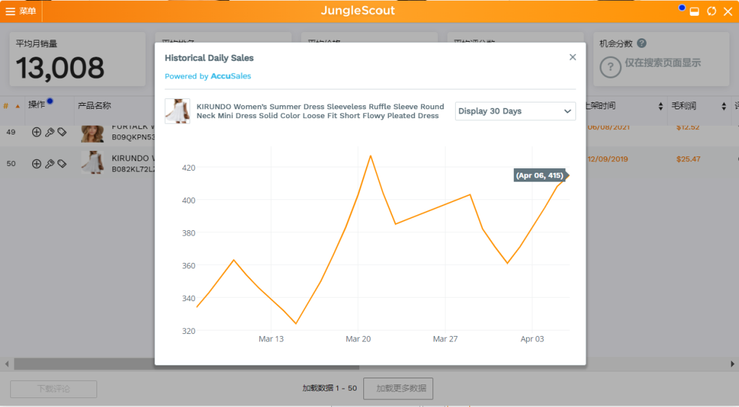Click the Mar 13 axis label
The width and height of the screenshot is (739, 407).
(x=271, y=339)
